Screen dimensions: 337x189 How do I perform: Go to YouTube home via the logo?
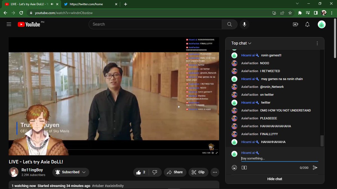click(29, 24)
